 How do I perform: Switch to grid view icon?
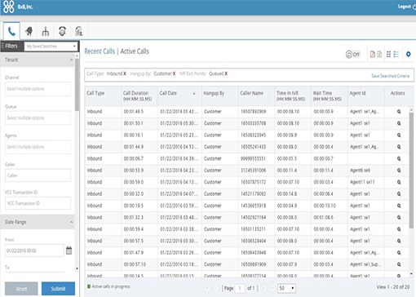click(388, 54)
